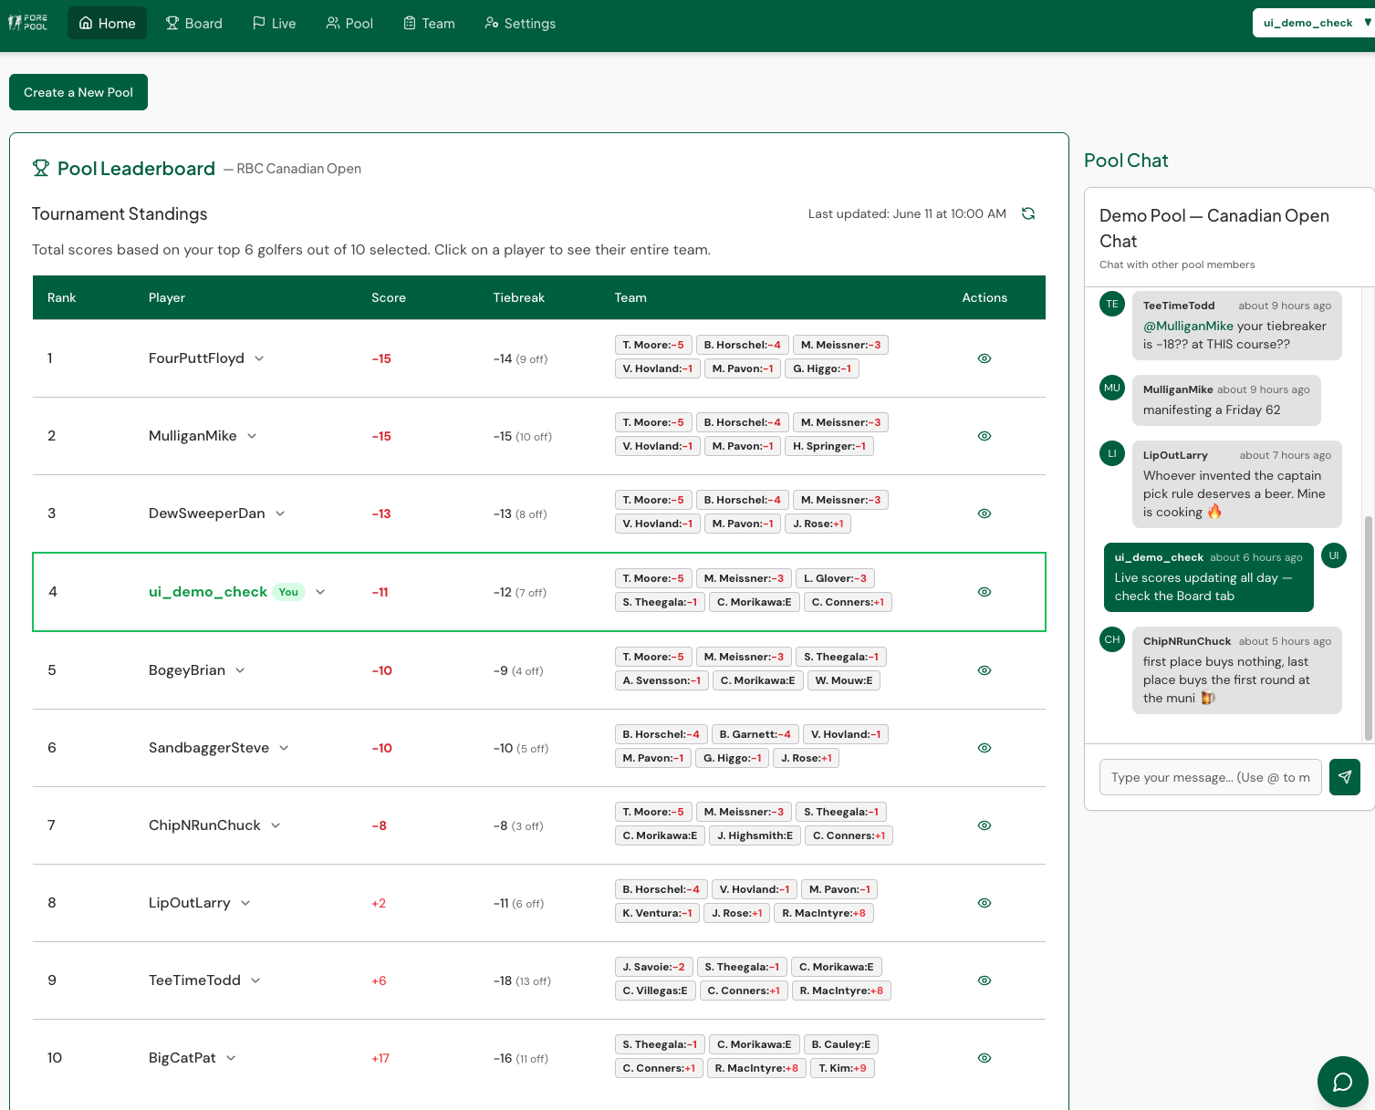Viewport: 1375px width, 1110px height.
Task: Click A. Svensson:-1 golfer chip
Action: tap(662, 680)
